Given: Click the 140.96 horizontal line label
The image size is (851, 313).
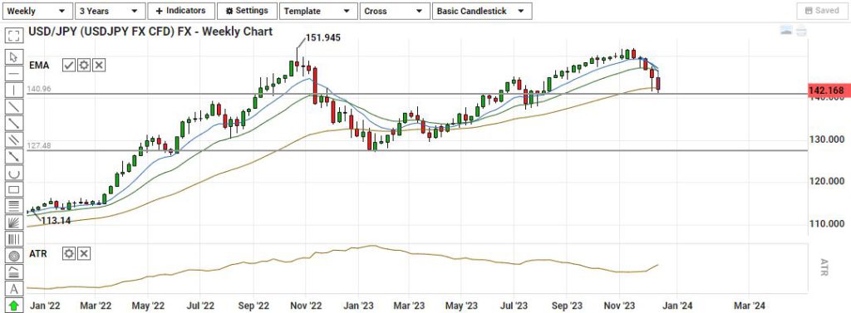Looking at the screenshot, I should pyautogui.click(x=38, y=89).
